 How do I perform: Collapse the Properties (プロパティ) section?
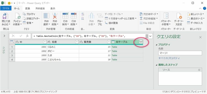(x=157, y=45)
